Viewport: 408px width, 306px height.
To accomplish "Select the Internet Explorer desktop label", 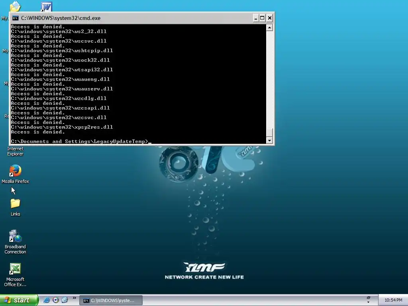I will pos(15,151).
